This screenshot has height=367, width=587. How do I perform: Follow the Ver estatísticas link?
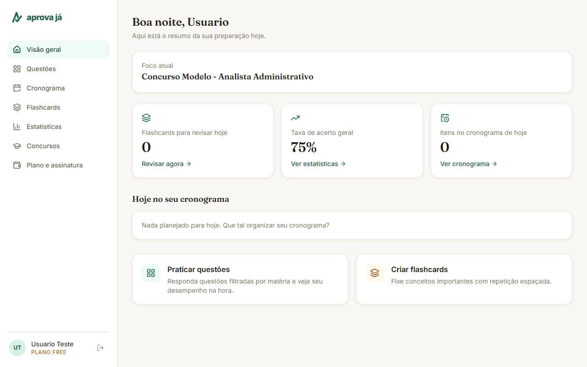(318, 164)
